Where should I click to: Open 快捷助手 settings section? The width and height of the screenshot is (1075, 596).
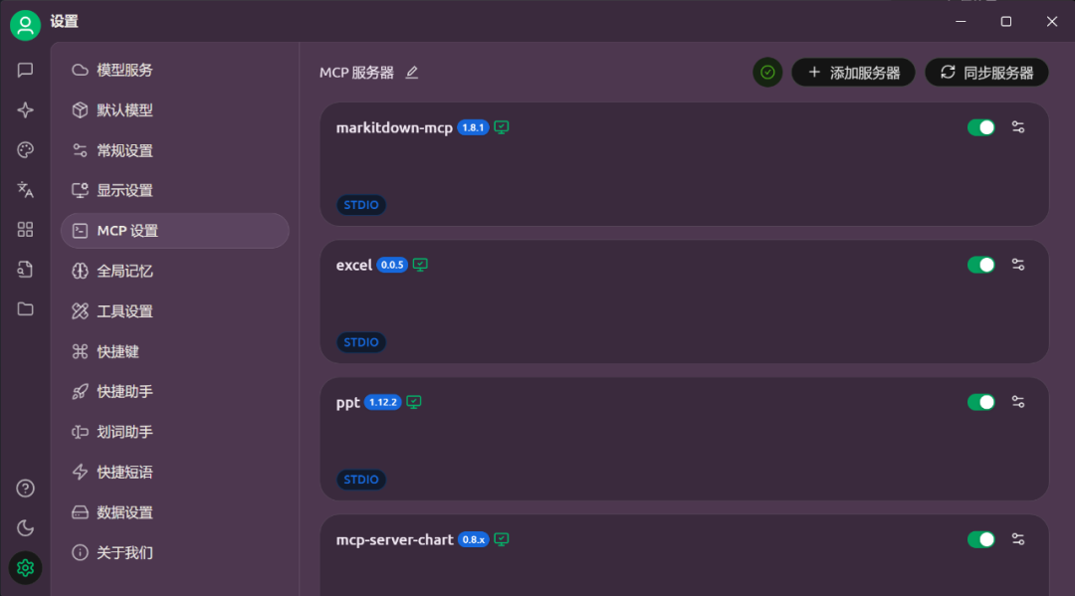tap(175, 392)
